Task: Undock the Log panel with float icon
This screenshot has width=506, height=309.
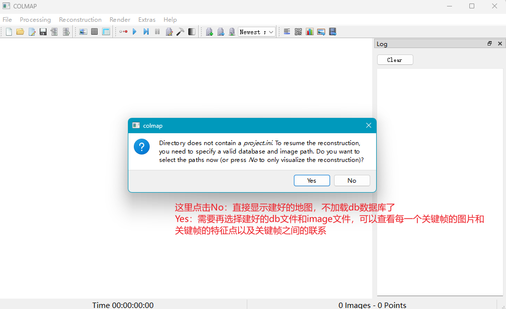Action: pyautogui.click(x=490, y=44)
